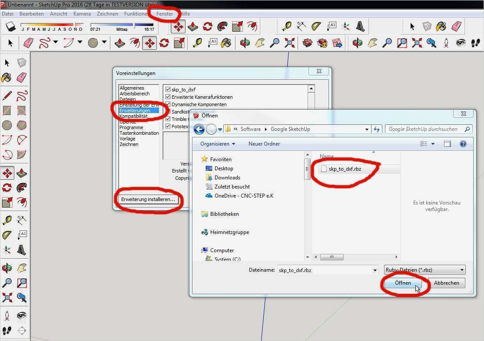Open recent locations arrow beside forward button
Image resolution: width=484 pixels, height=341 pixels.
pos(220,130)
